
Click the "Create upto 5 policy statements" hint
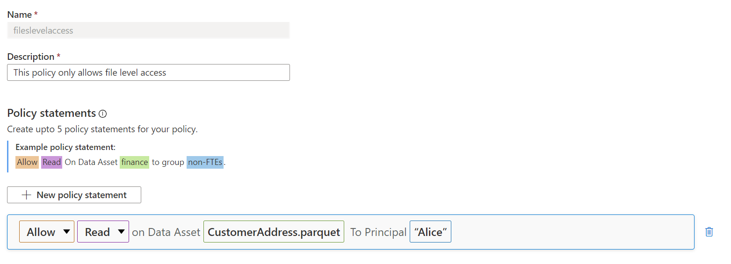tap(102, 129)
